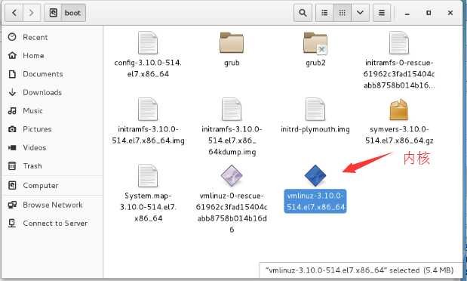467x281 pixels.
Task: Open Downloads in the sidebar
Action: pyautogui.click(x=52, y=92)
